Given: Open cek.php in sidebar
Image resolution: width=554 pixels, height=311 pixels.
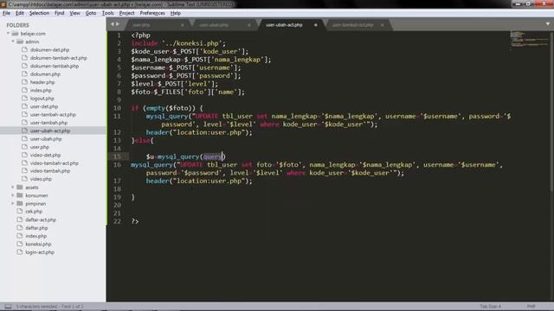Looking at the screenshot, I should coord(34,212).
